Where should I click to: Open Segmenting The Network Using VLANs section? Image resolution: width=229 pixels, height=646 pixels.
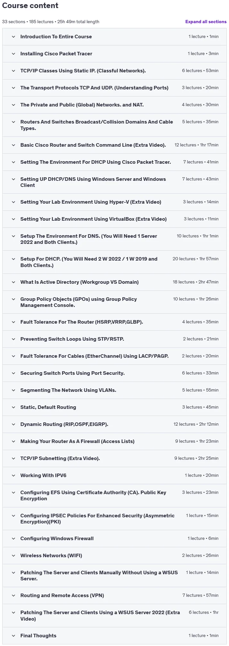point(115,390)
